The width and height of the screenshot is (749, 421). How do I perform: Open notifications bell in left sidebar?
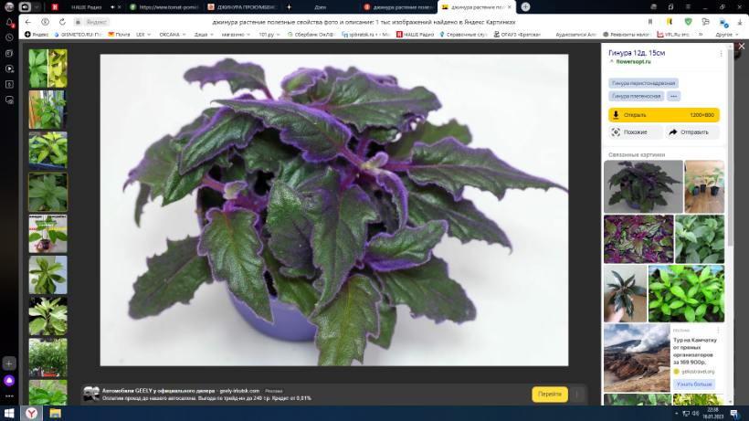point(9,22)
